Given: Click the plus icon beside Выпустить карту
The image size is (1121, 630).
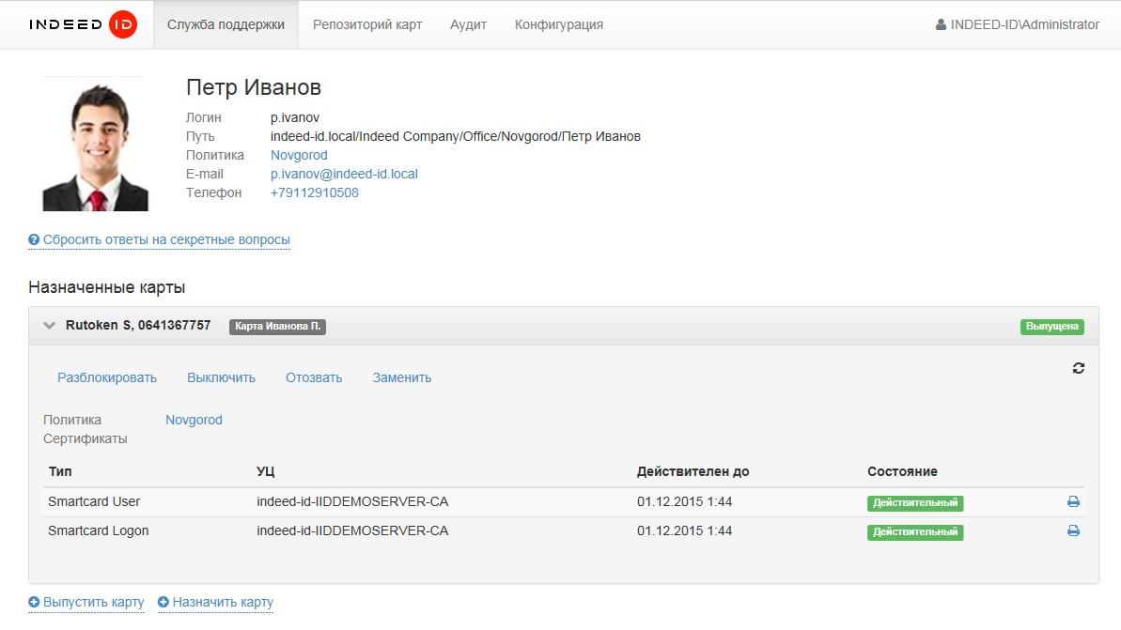Looking at the screenshot, I should click(34, 602).
